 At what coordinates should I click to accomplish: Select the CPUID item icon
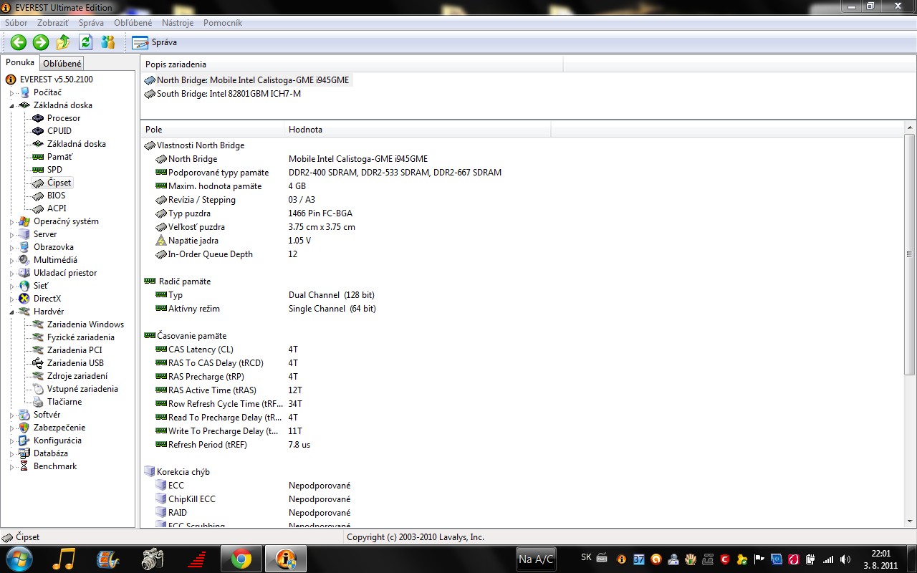point(38,131)
